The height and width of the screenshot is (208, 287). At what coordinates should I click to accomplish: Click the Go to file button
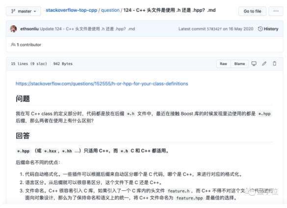252,11
